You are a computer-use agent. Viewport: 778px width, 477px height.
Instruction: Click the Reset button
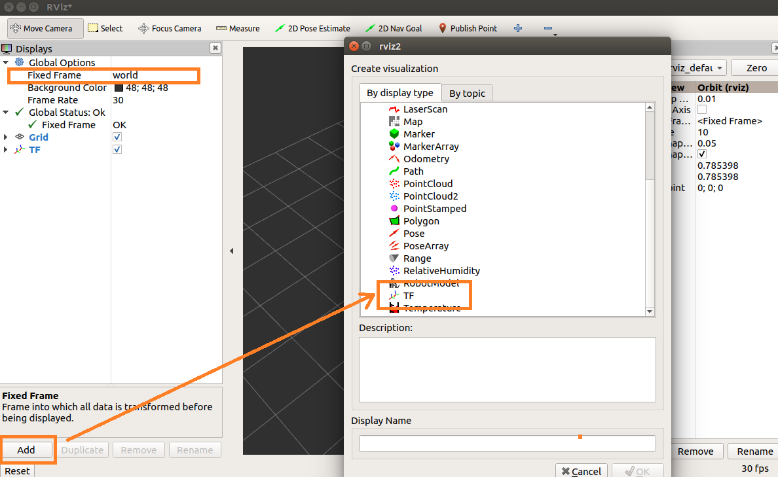(x=18, y=471)
